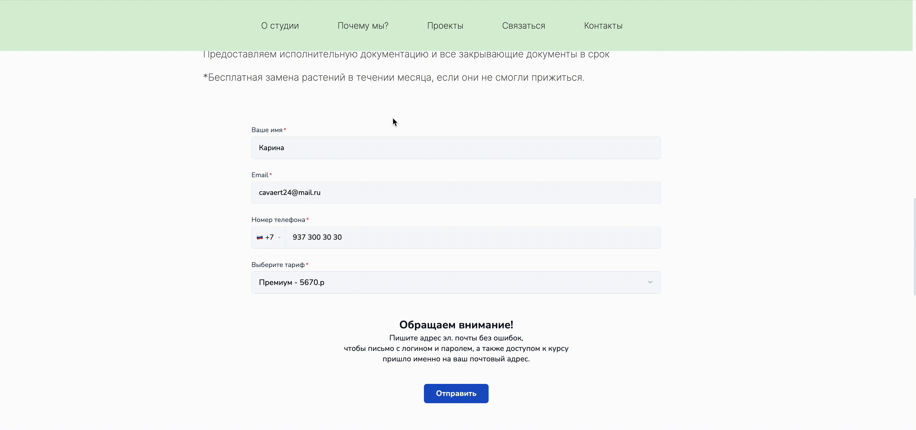Click the 'Ваше имя' label
Image resolution: width=916 pixels, height=430 pixels.
click(267, 130)
